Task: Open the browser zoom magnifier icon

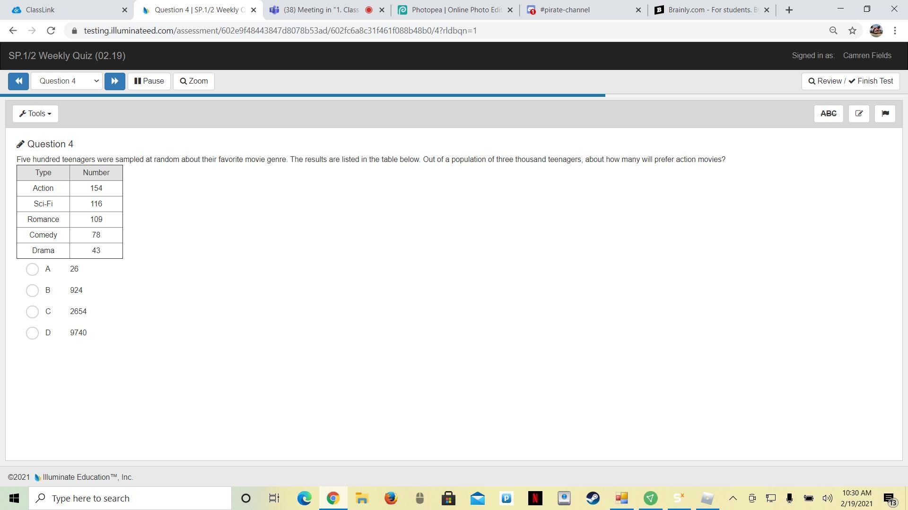Action: [833, 31]
